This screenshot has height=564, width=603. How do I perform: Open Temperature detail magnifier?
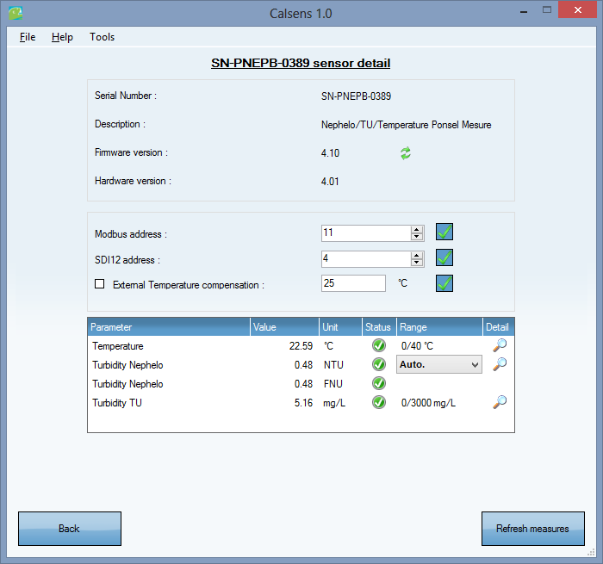(500, 345)
